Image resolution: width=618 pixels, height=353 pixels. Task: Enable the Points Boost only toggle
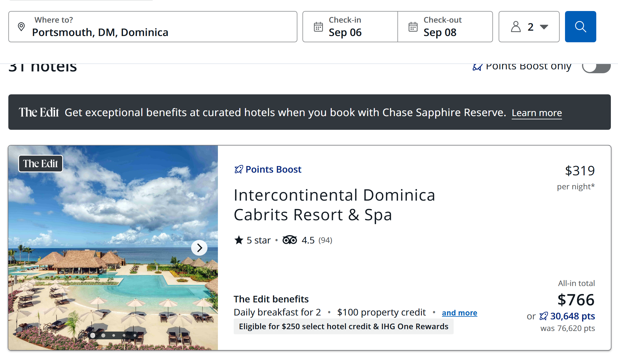(596, 67)
